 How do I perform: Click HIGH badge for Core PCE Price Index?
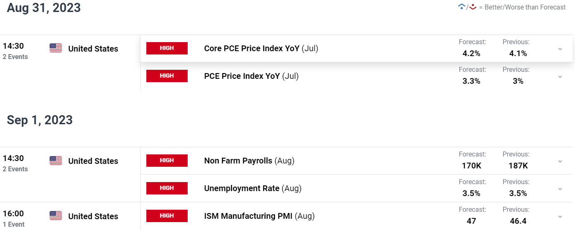167,48
